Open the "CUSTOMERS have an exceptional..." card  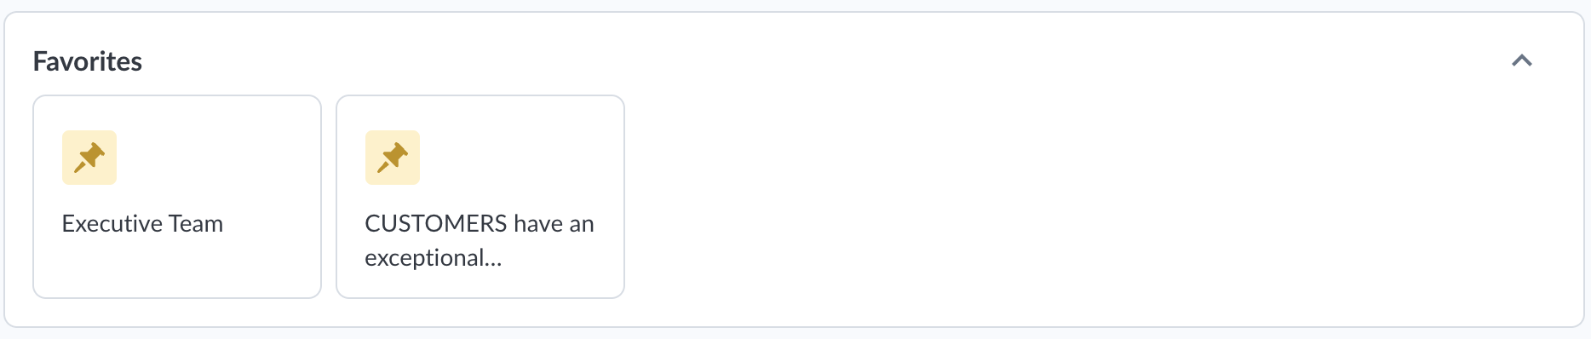(x=480, y=197)
